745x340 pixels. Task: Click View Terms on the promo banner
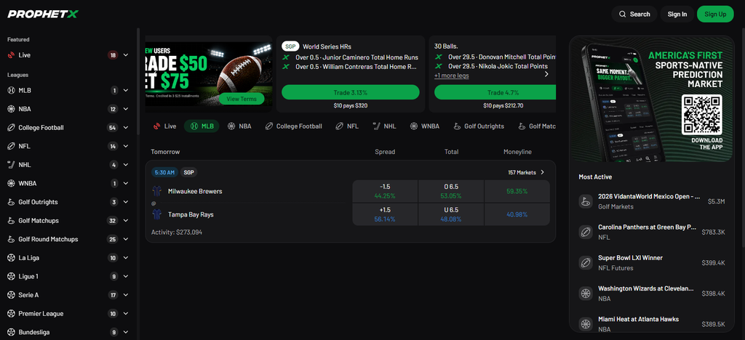(242, 99)
